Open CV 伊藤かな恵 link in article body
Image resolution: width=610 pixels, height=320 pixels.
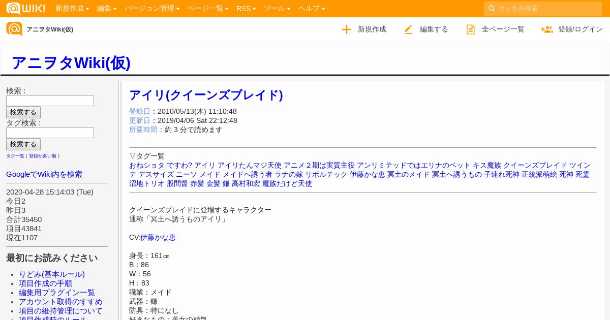(x=158, y=237)
